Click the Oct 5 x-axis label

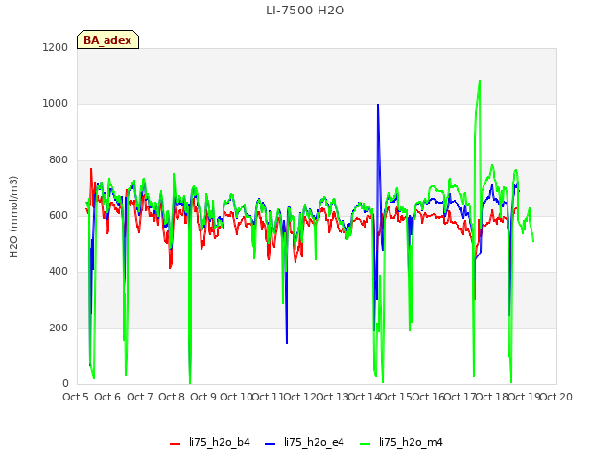(76, 397)
